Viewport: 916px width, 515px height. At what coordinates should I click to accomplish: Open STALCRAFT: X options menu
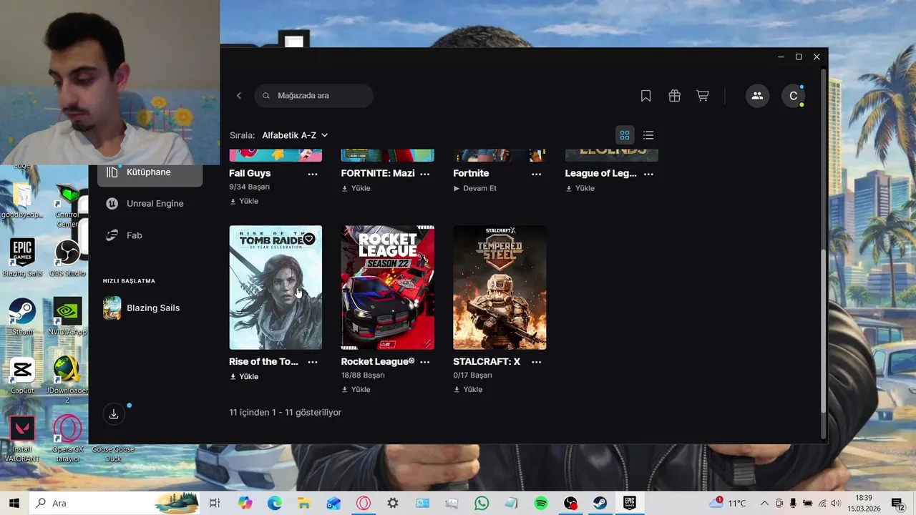pos(537,362)
